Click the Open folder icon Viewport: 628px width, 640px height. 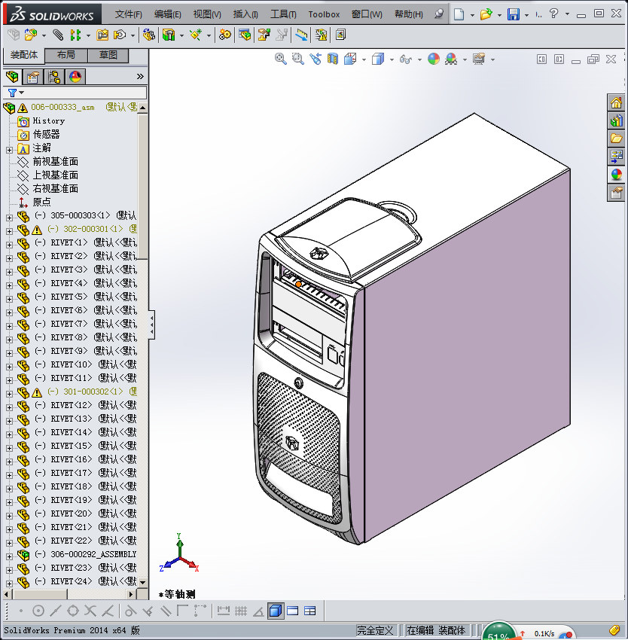tap(486, 14)
